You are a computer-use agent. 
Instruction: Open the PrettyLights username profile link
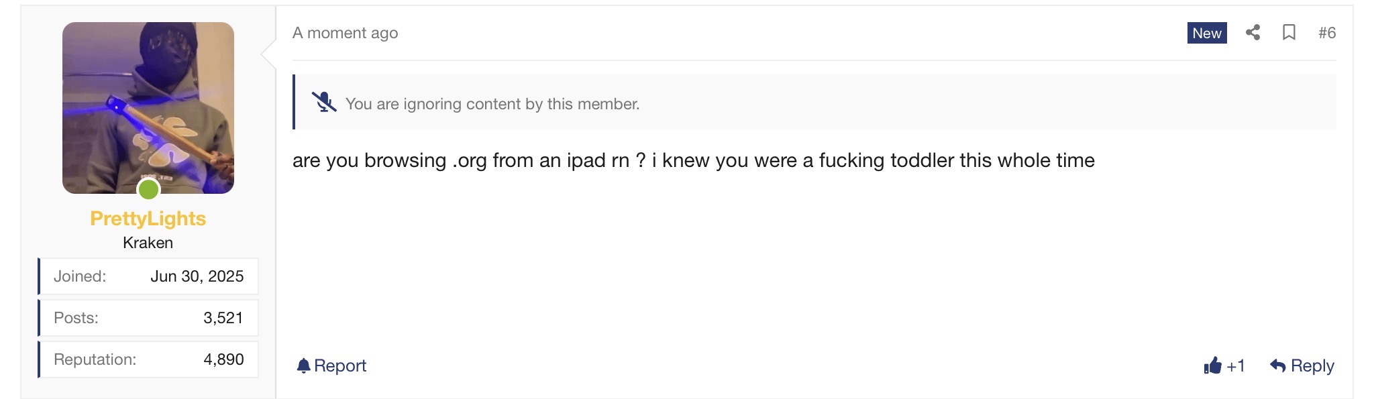tap(148, 219)
